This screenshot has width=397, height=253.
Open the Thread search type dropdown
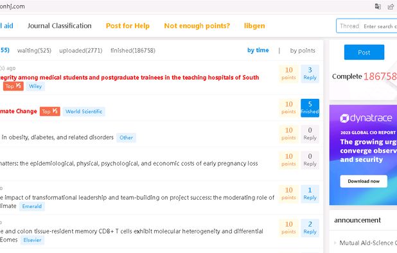pyautogui.click(x=349, y=26)
